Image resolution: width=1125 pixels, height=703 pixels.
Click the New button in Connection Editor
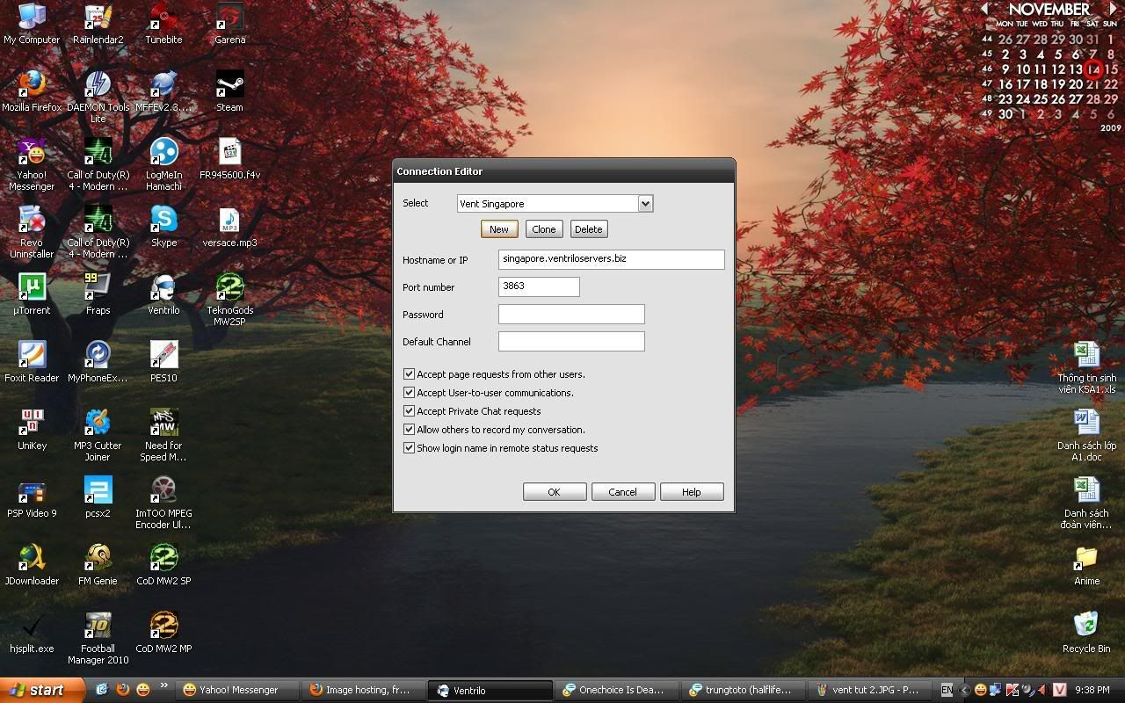[x=499, y=229]
